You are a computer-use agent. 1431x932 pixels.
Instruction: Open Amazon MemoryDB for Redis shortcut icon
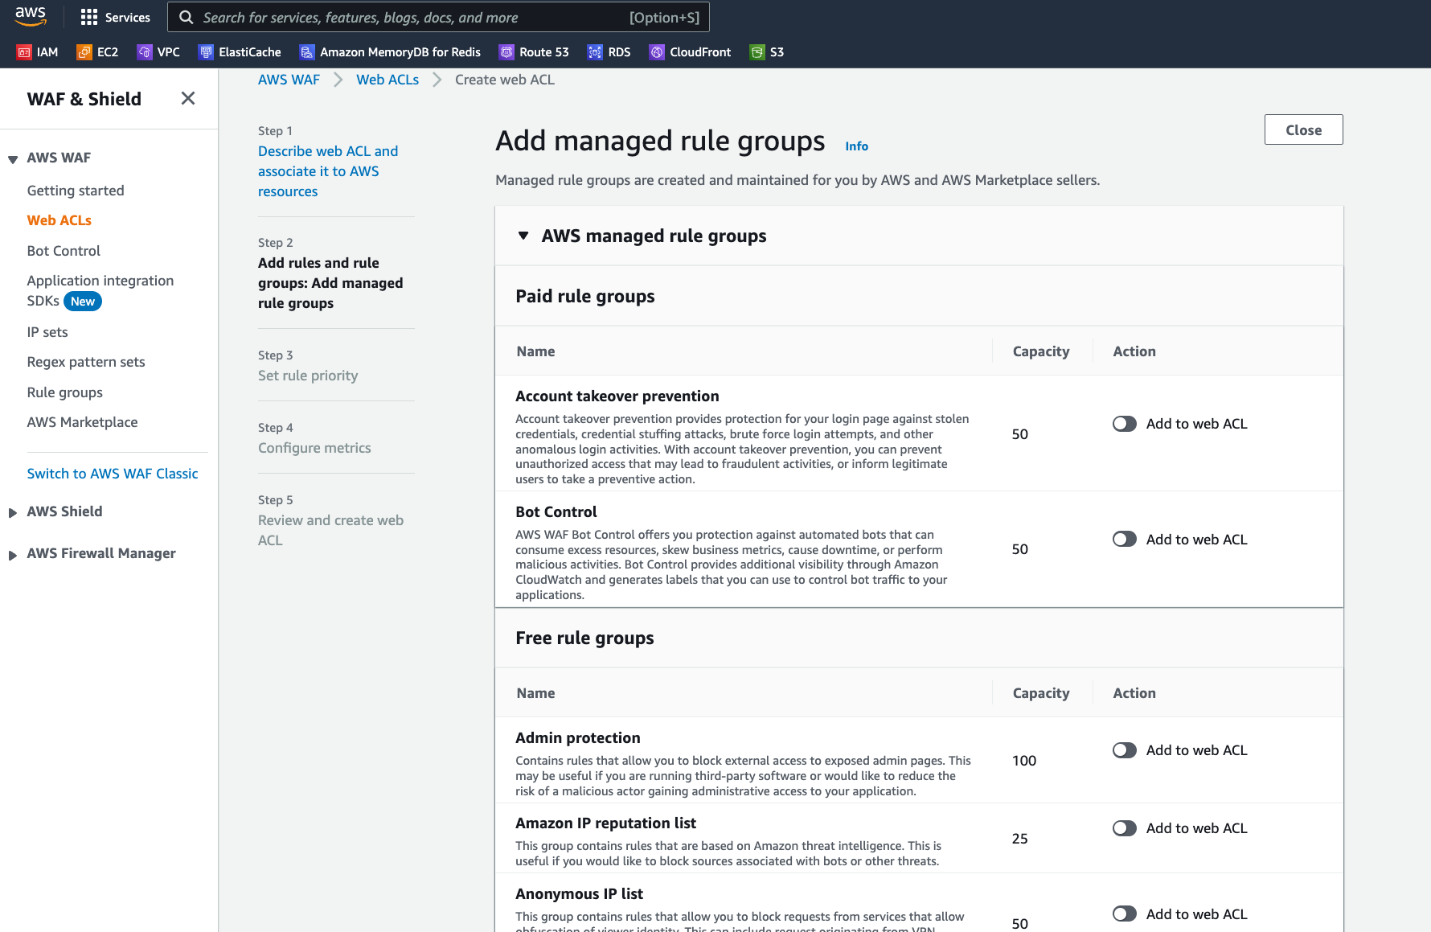(307, 52)
